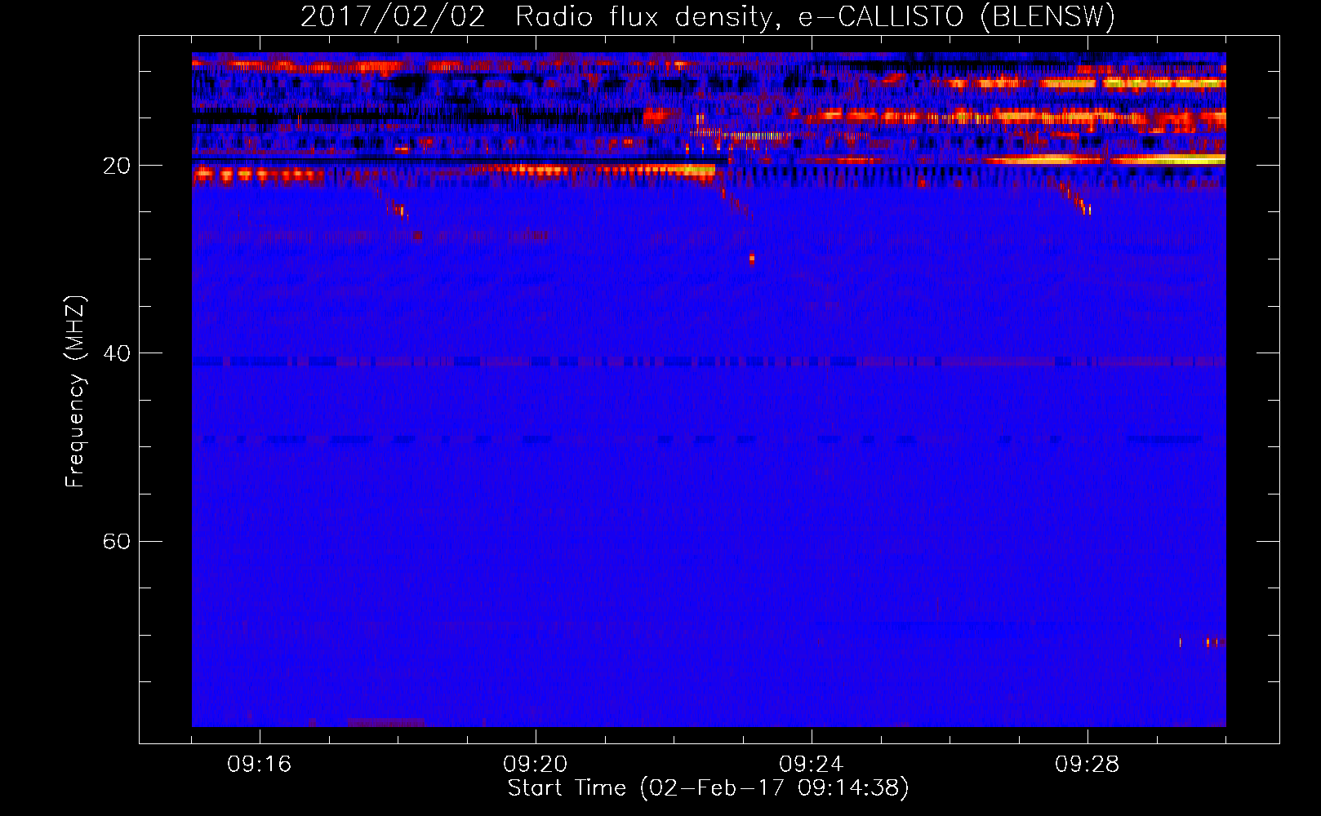Click the isolated red spot near 30 MHz
The width and height of the screenshot is (1321, 816).
click(x=752, y=259)
